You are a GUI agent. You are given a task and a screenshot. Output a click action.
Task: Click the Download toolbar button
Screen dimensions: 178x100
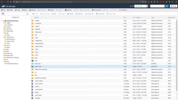click(x=42, y=10)
